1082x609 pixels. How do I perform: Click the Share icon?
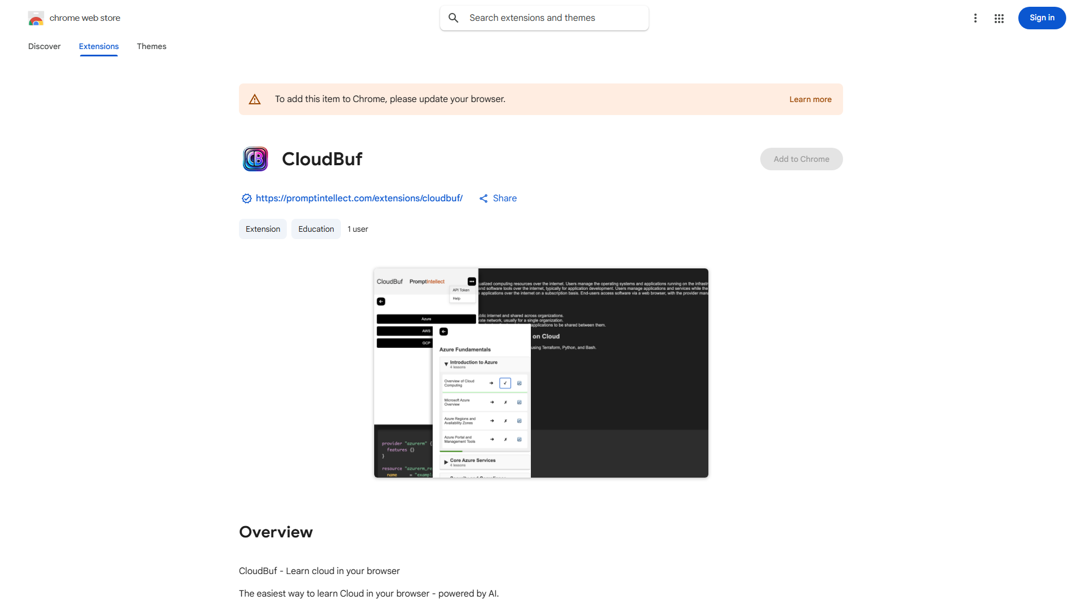(484, 198)
